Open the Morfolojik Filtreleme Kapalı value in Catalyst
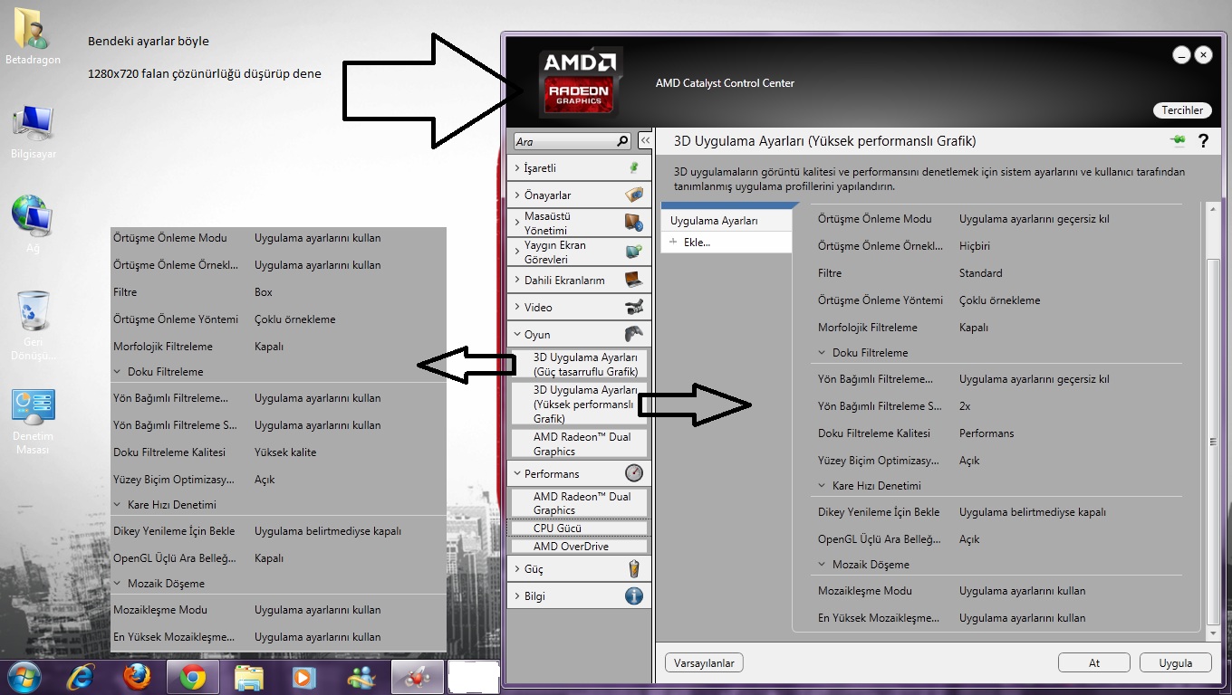The height and width of the screenshot is (695, 1232). pyautogui.click(x=974, y=327)
